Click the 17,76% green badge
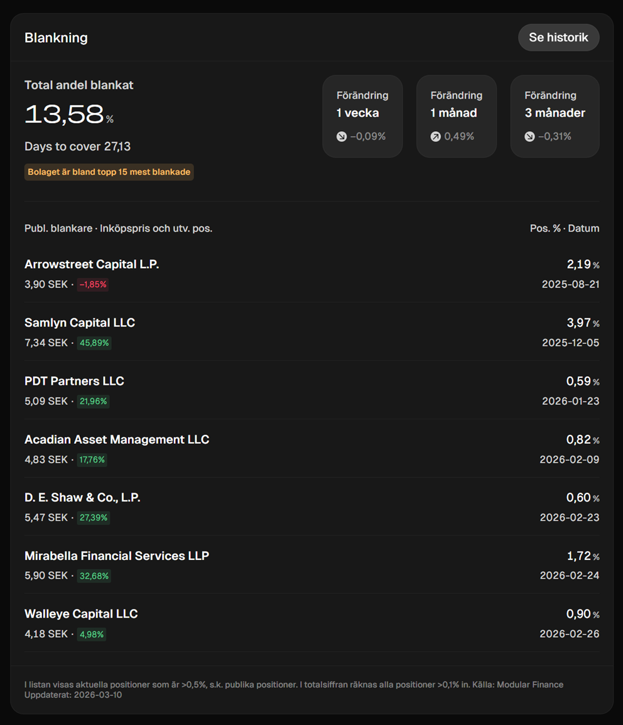Image resolution: width=623 pixels, height=725 pixels. click(x=92, y=460)
